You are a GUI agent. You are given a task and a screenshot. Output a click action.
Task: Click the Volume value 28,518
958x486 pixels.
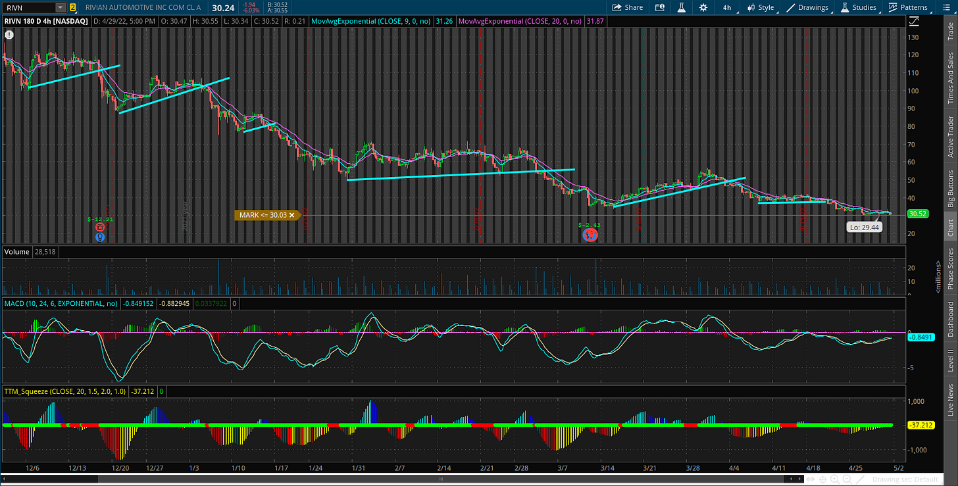[x=45, y=251]
